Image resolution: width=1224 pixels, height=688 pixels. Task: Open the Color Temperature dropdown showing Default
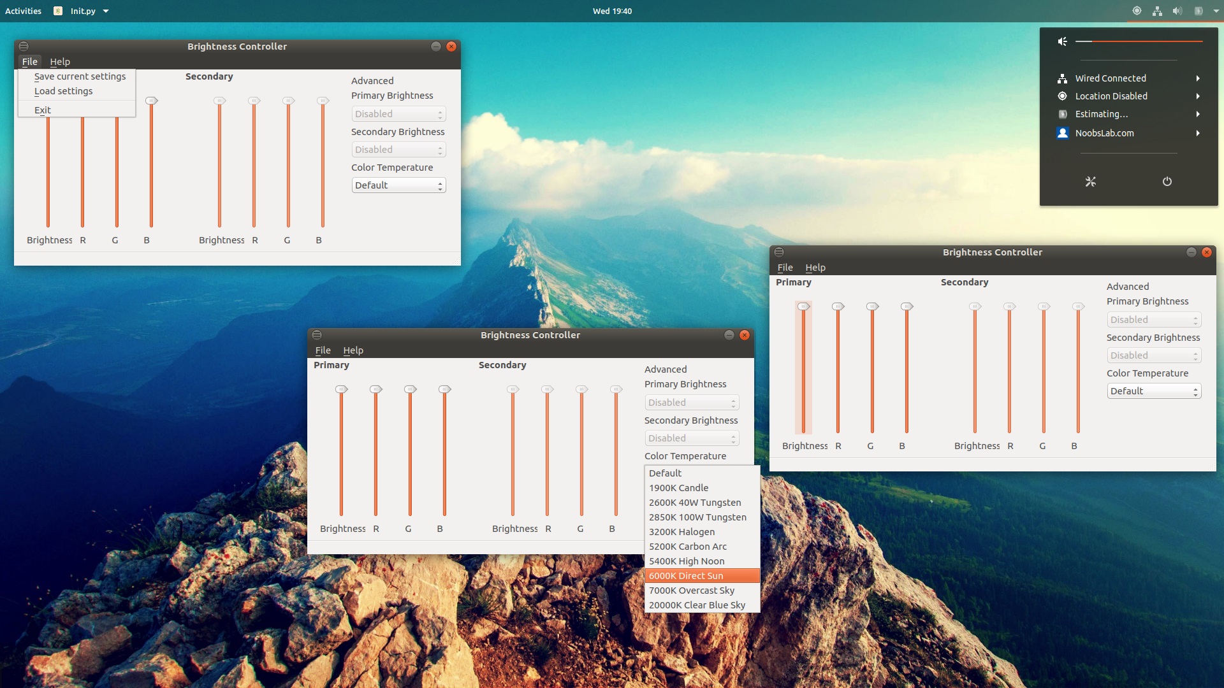pyautogui.click(x=398, y=185)
